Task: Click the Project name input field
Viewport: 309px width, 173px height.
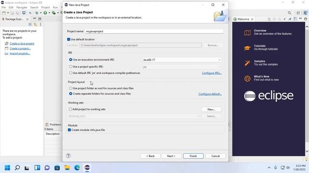Action: [x=154, y=31]
